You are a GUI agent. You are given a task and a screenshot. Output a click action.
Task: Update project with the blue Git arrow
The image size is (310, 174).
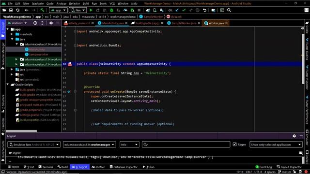pos(177,10)
